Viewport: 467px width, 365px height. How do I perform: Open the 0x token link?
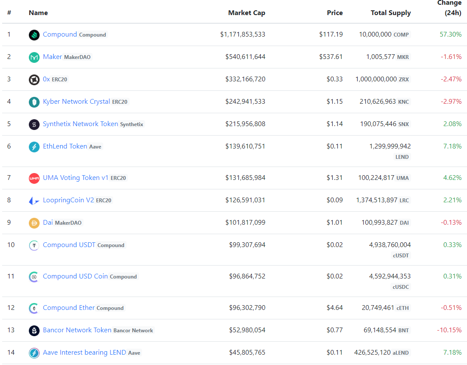tap(46, 79)
